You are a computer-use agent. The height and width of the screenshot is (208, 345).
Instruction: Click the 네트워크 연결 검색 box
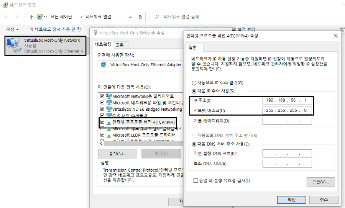(247, 17)
